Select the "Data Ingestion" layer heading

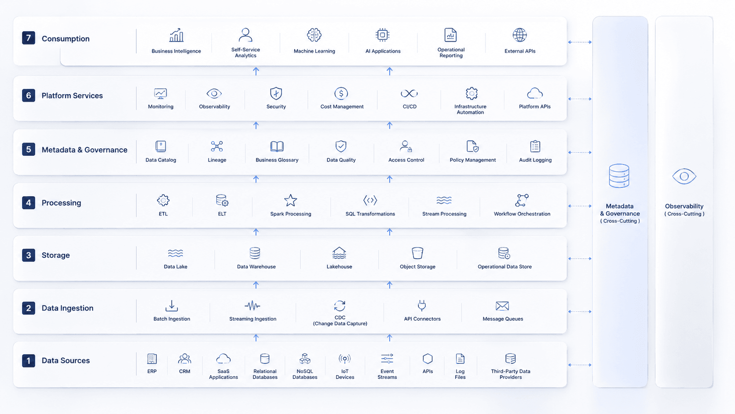coord(67,308)
